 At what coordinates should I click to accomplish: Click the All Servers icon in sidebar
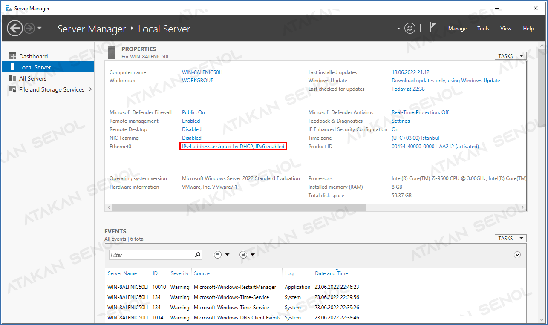pyautogui.click(x=12, y=78)
